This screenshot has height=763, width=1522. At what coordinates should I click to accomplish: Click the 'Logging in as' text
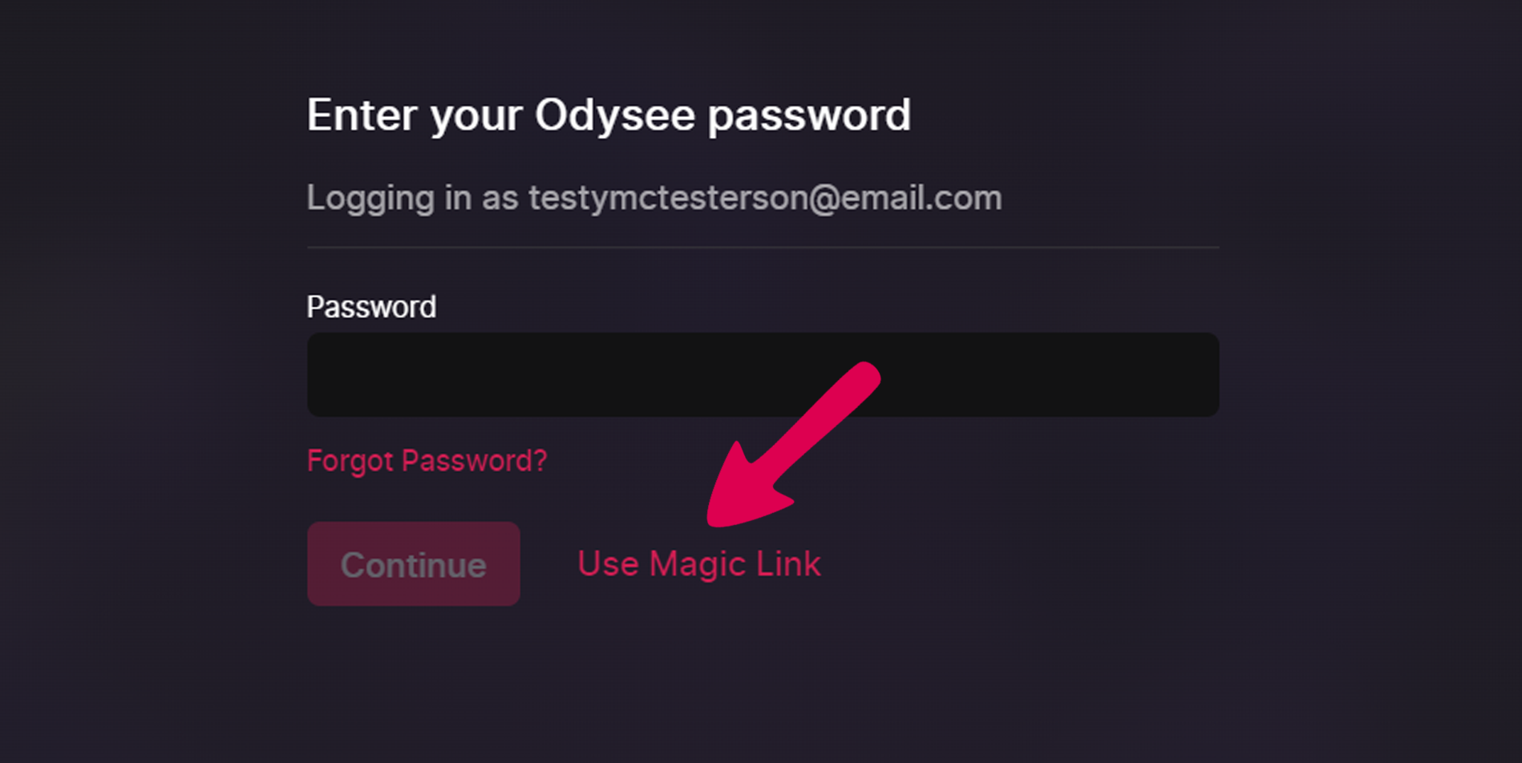click(412, 198)
